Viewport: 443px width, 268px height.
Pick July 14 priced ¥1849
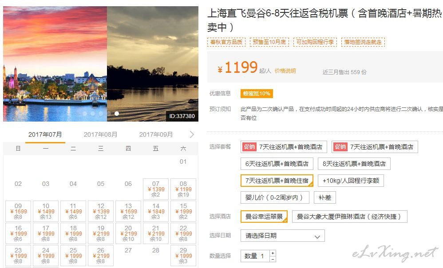156,211
